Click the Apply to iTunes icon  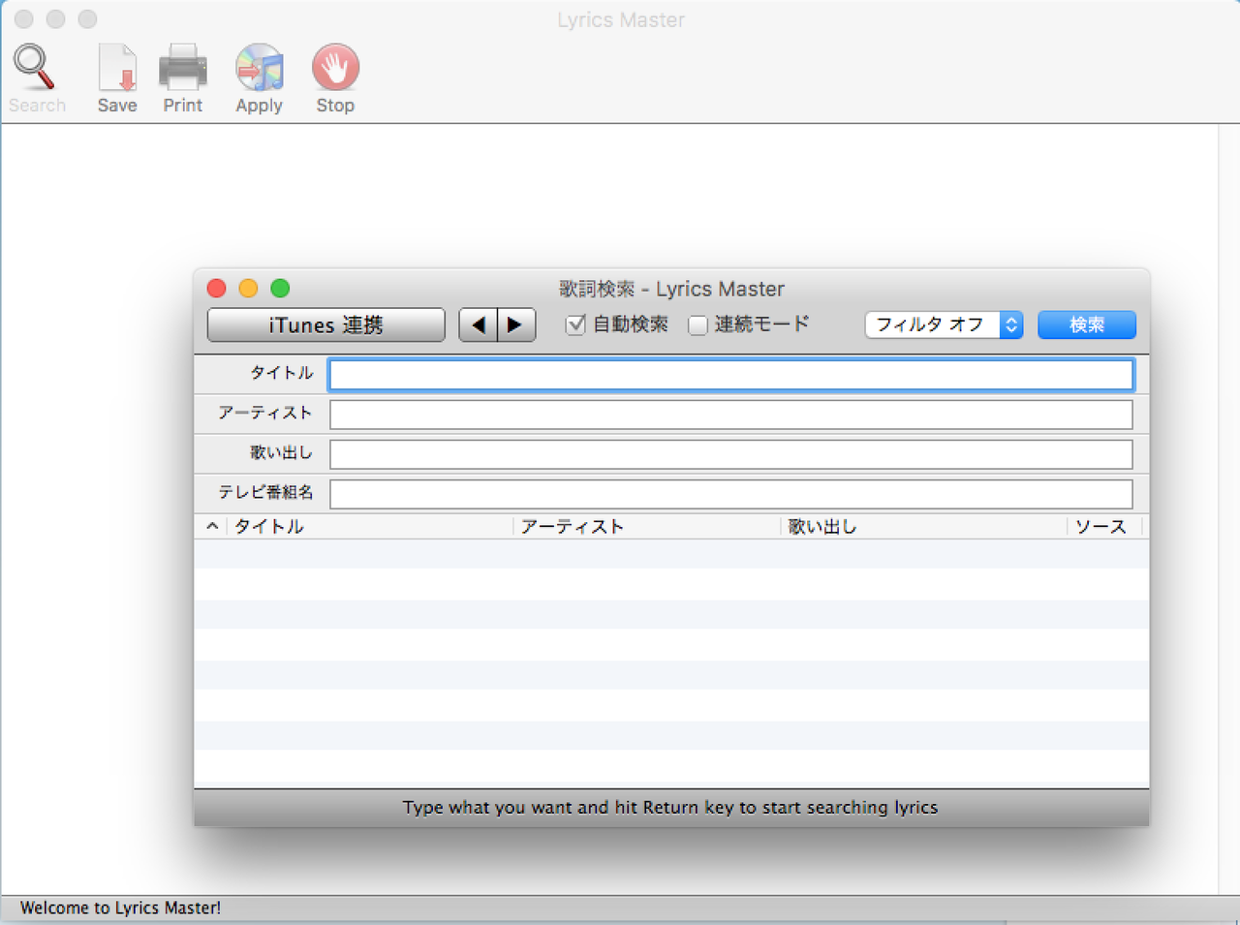pos(259,68)
